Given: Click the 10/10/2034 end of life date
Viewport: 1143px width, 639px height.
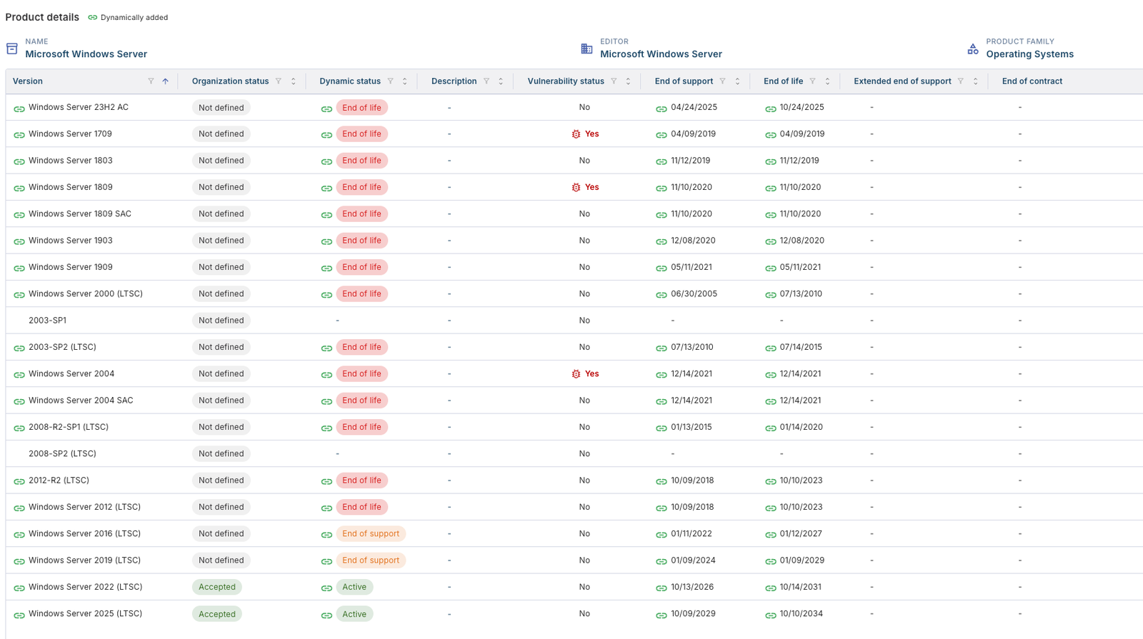Looking at the screenshot, I should tap(802, 614).
